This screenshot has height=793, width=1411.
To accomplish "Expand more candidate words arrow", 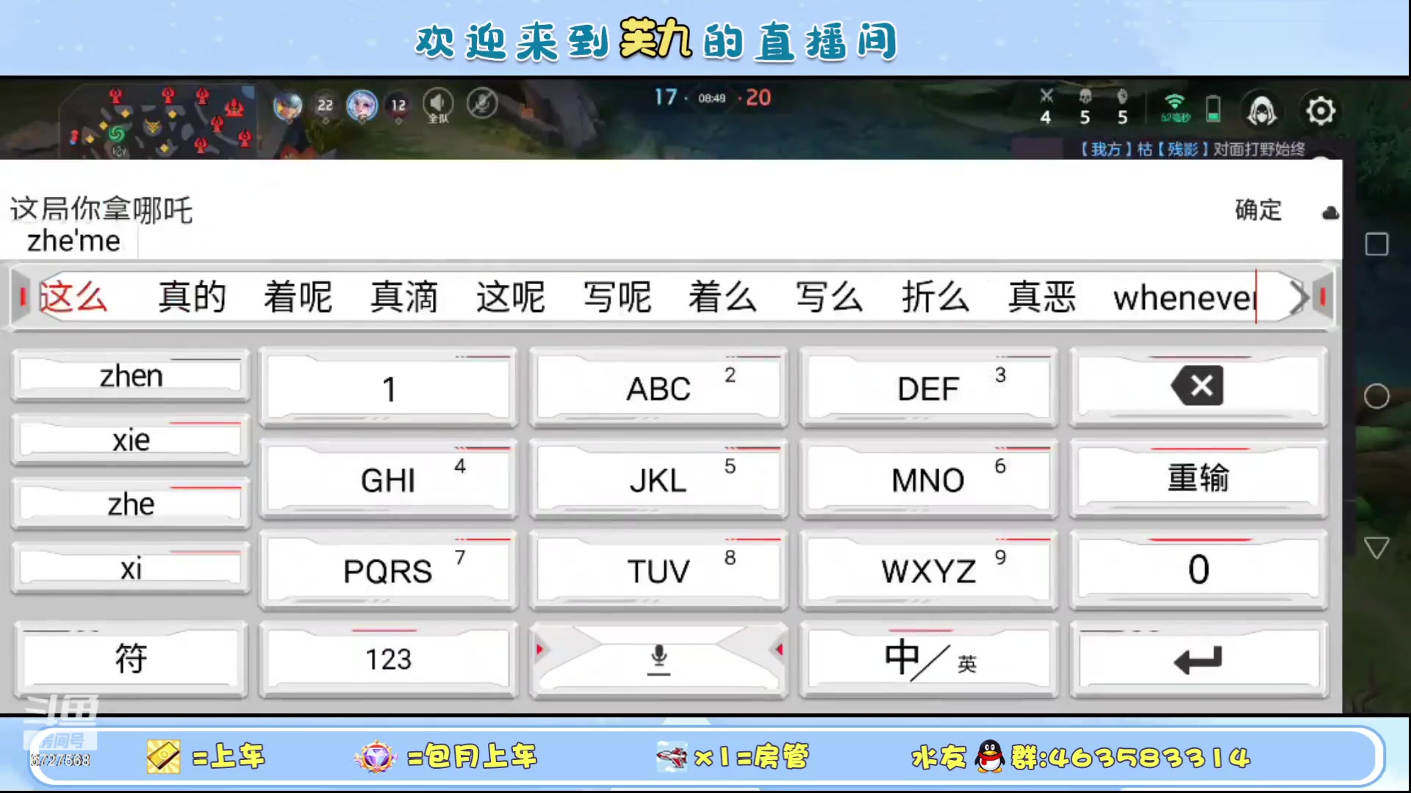I will click(1299, 297).
